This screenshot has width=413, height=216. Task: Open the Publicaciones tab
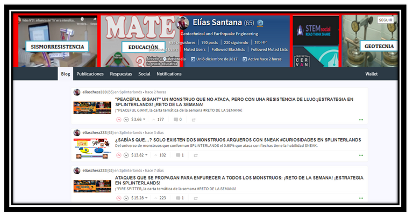[x=90, y=74]
